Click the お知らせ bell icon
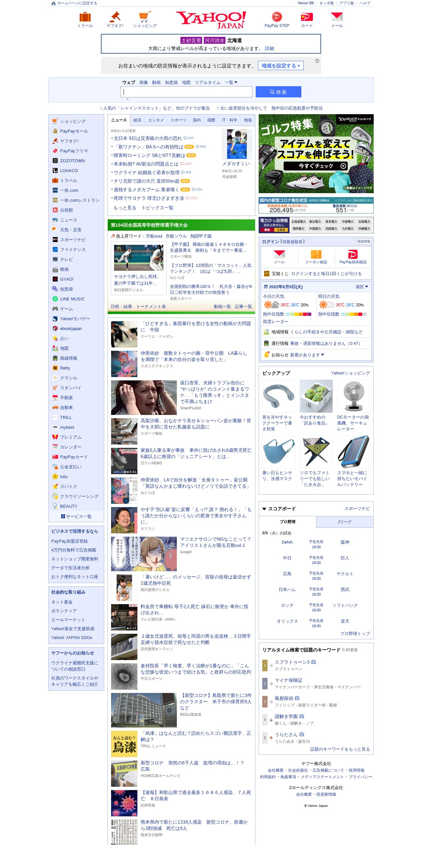The width and height of the screenshot is (422, 845). 266,354
